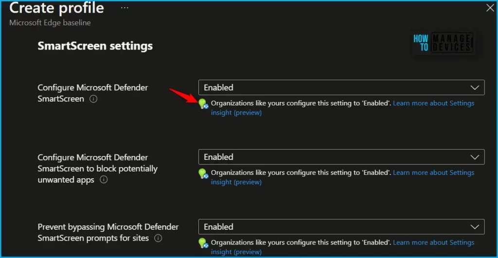This screenshot has height=258, width=498.
Task: Open the block potentially unwanted apps dropdown
Action: coord(341,157)
